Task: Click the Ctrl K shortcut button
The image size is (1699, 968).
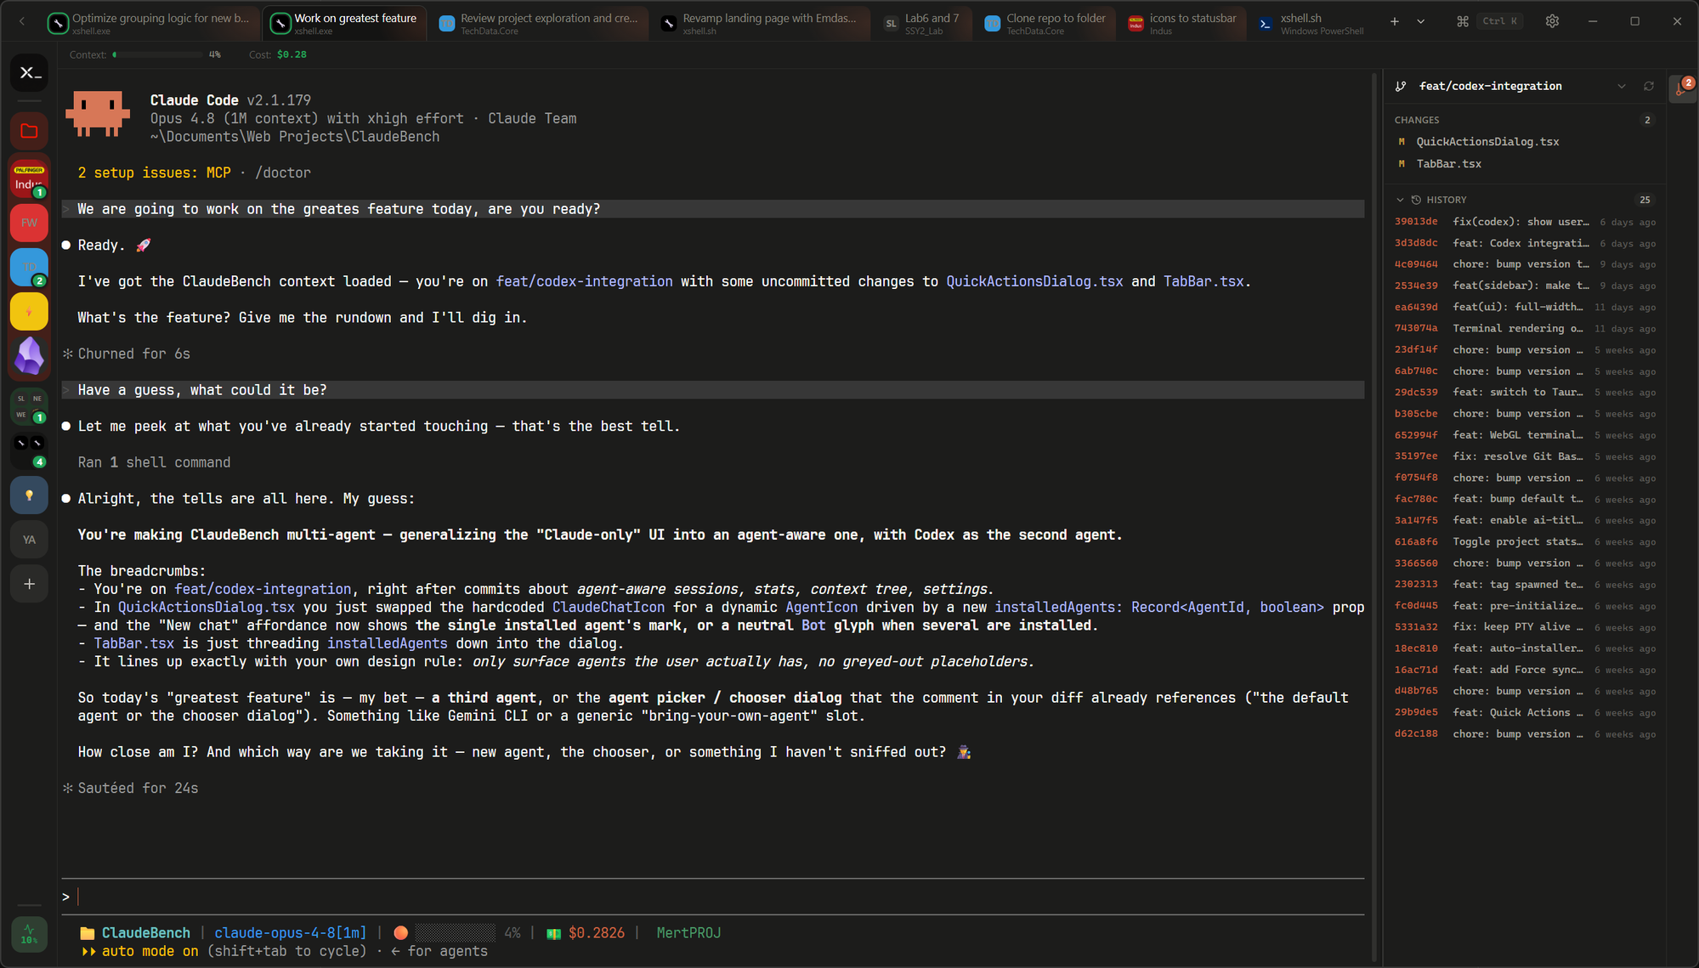Action: point(1500,21)
